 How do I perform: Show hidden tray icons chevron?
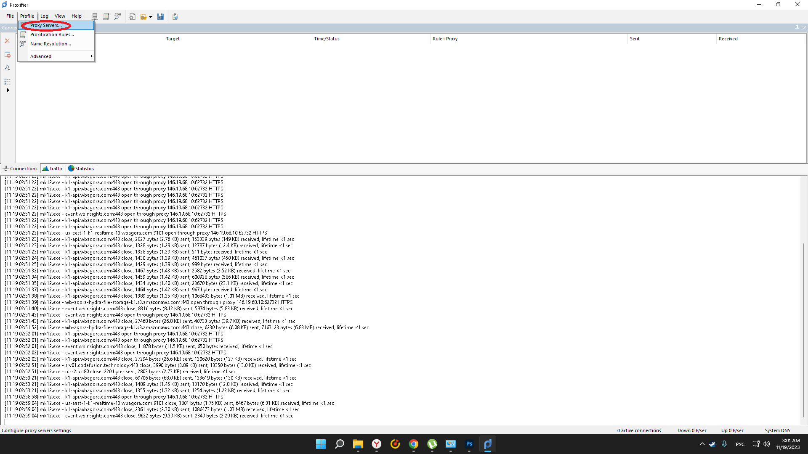click(x=702, y=444)
